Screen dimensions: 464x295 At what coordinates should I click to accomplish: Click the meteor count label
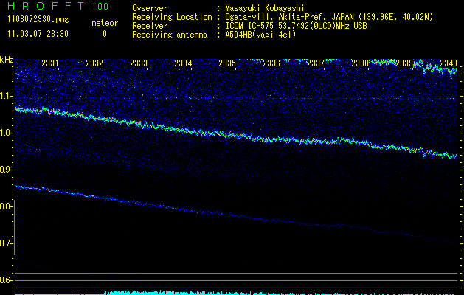pos(104,23)
